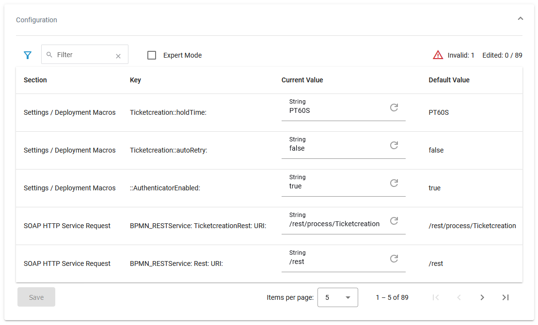Edit the autoRetry false value field
This screenshot has height=325, width=538.
(334, 149)
